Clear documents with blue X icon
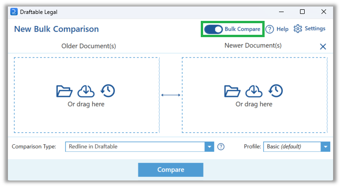Image resolution: width=341 pixels, height=187 pixels. point(323,46)
